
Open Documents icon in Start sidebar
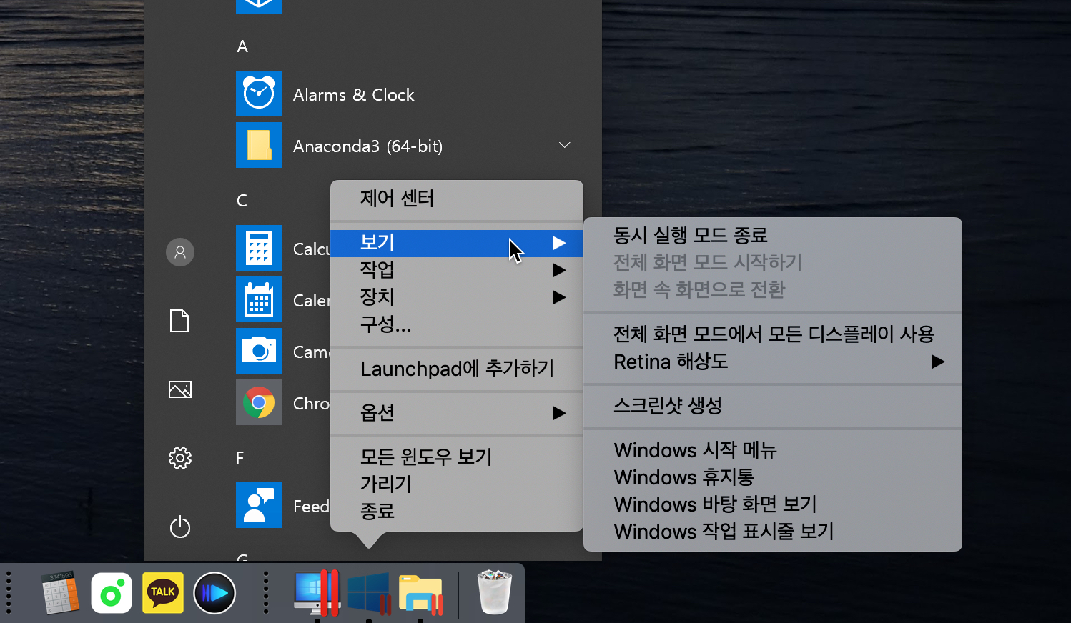pyautogui.click(x=180, y=321)
